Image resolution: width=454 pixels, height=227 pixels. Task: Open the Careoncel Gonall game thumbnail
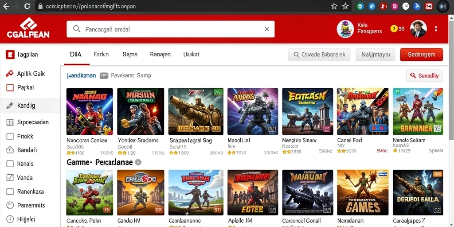click(x=308, y=192)
